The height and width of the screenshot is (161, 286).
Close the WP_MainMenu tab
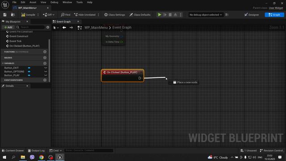(x=48, y=8)
